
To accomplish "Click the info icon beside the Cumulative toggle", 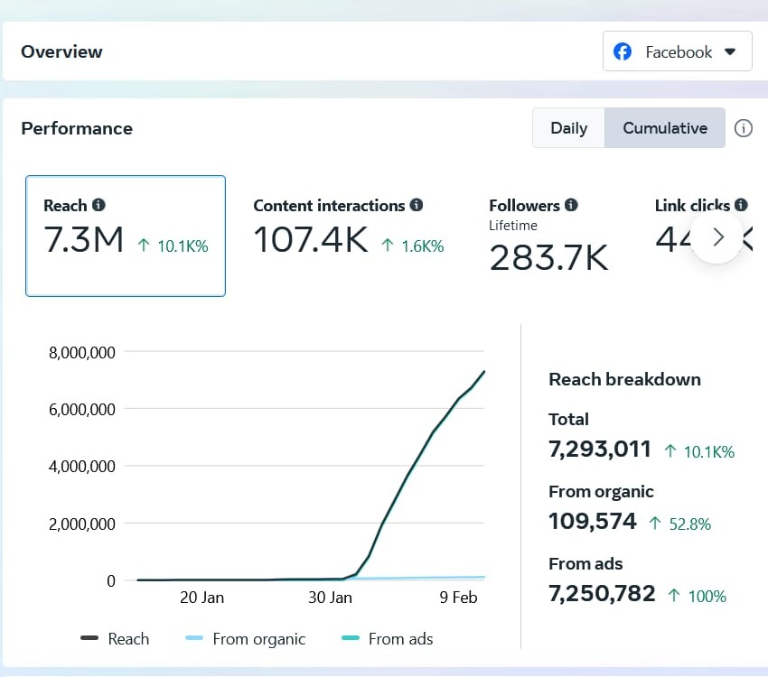I will (x=744, y=128).
